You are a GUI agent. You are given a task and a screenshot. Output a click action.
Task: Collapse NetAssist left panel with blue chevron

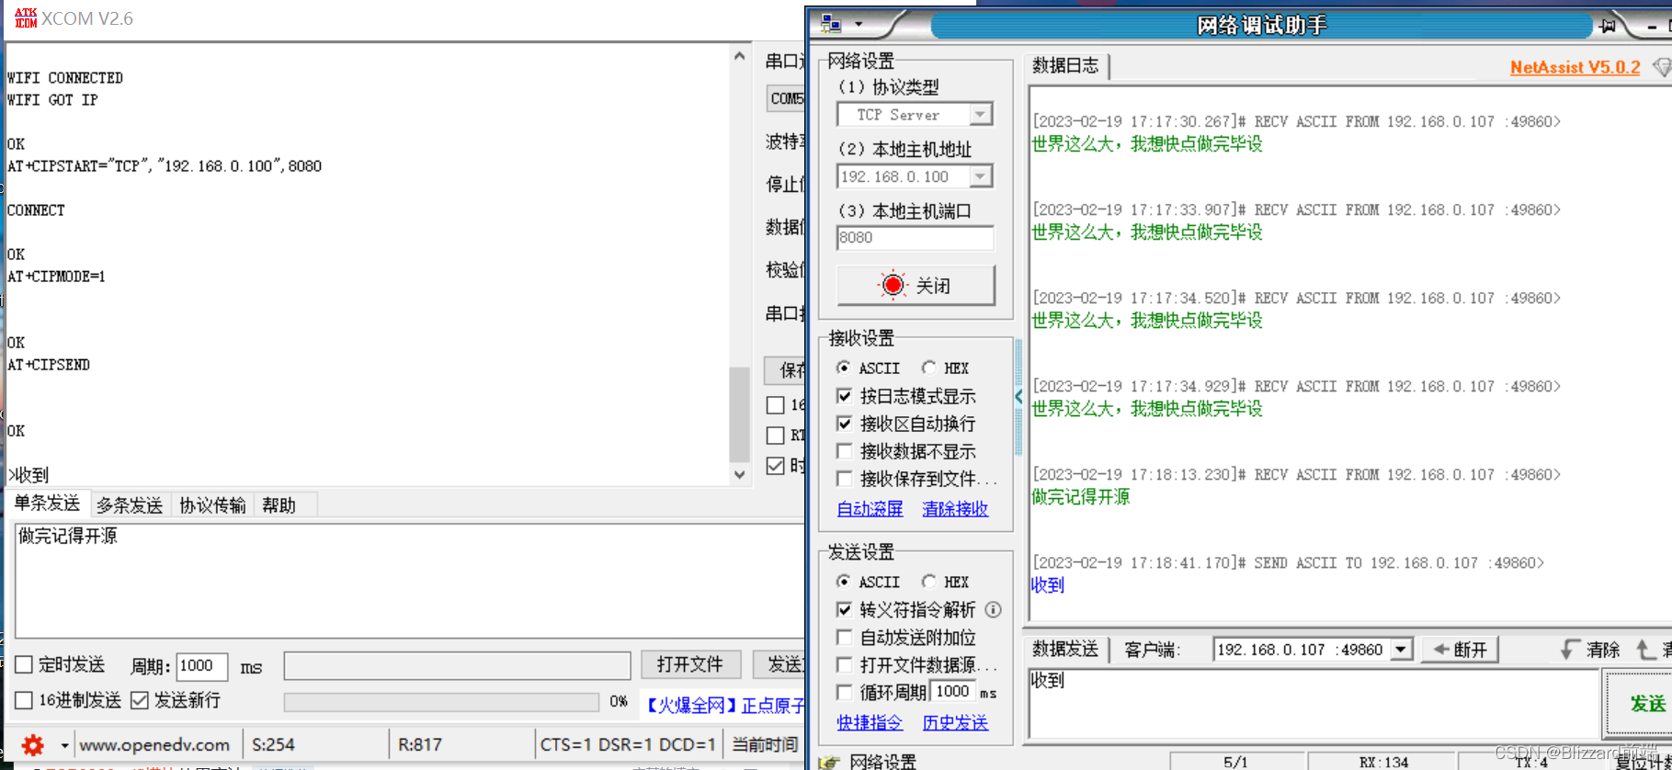[x=1018, y=397]
